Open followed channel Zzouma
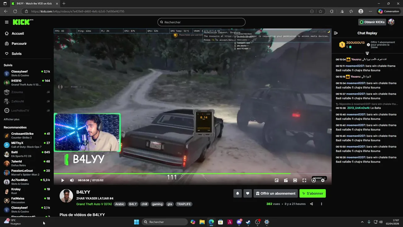The width and height of the screenshot is (403, 227). tap(27, 92)
